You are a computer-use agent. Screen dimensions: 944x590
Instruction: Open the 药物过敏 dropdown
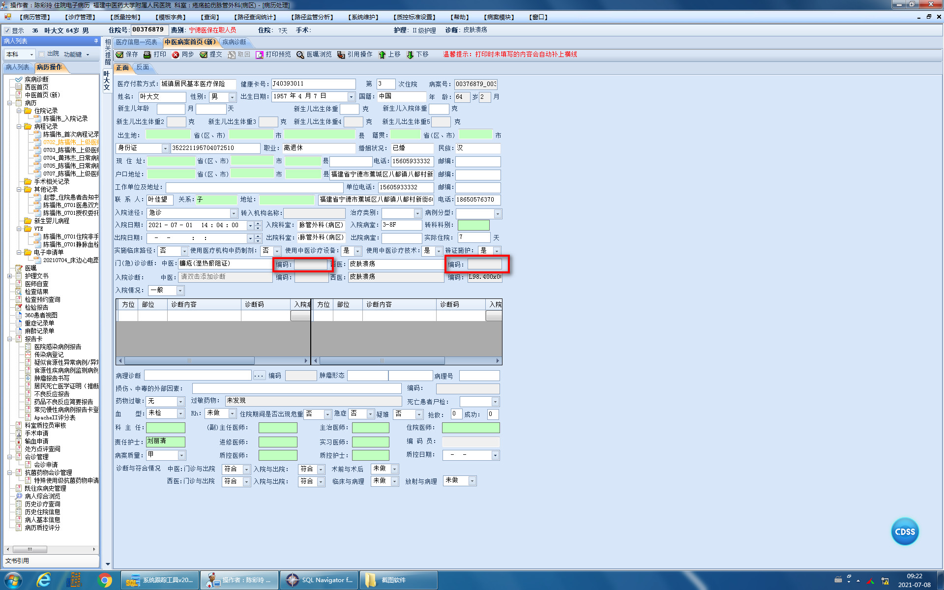180,402
